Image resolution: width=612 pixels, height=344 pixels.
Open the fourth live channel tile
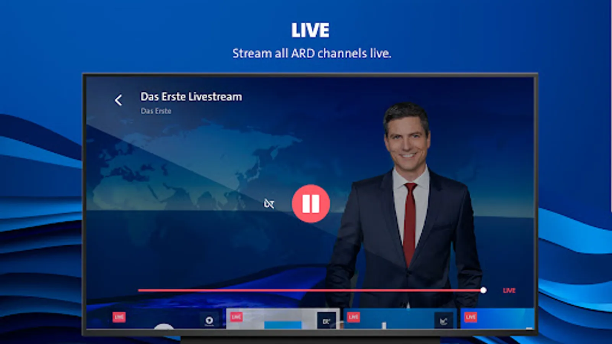tap(497, 319)
